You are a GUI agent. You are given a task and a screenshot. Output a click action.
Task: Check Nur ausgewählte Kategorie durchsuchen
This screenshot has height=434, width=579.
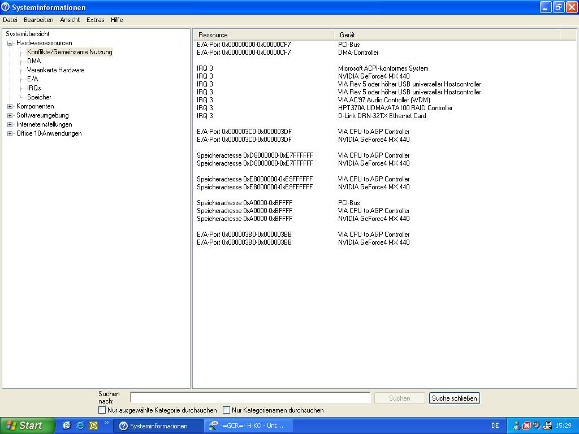click(x=102, y=410)
